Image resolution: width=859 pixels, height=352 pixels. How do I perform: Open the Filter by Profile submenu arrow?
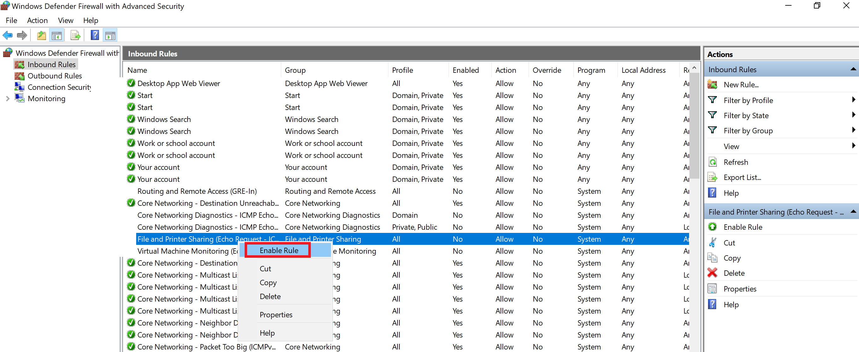[853, 100]
